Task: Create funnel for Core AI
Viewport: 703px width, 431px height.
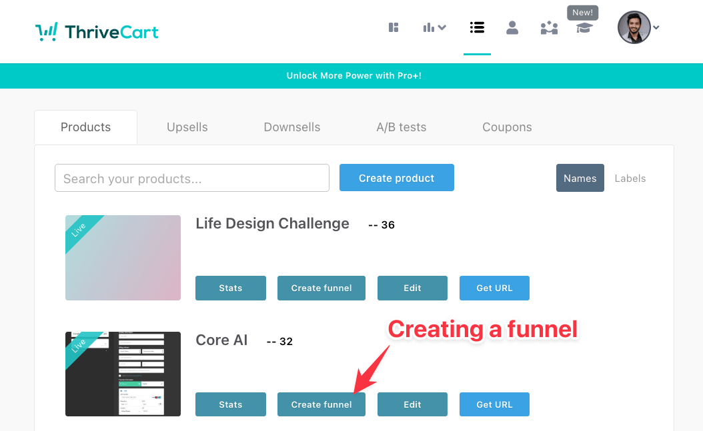Action: (x=321, y=404)
